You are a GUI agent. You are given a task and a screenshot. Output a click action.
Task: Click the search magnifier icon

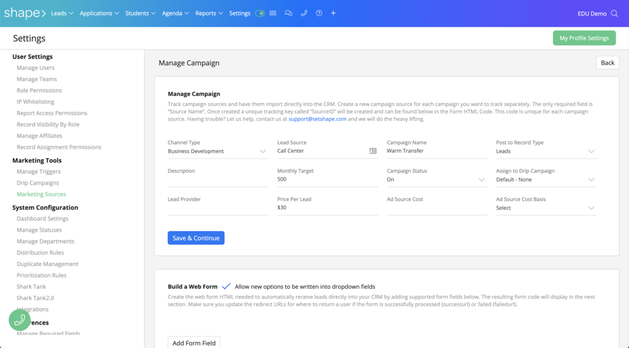(x=615, y=14)
